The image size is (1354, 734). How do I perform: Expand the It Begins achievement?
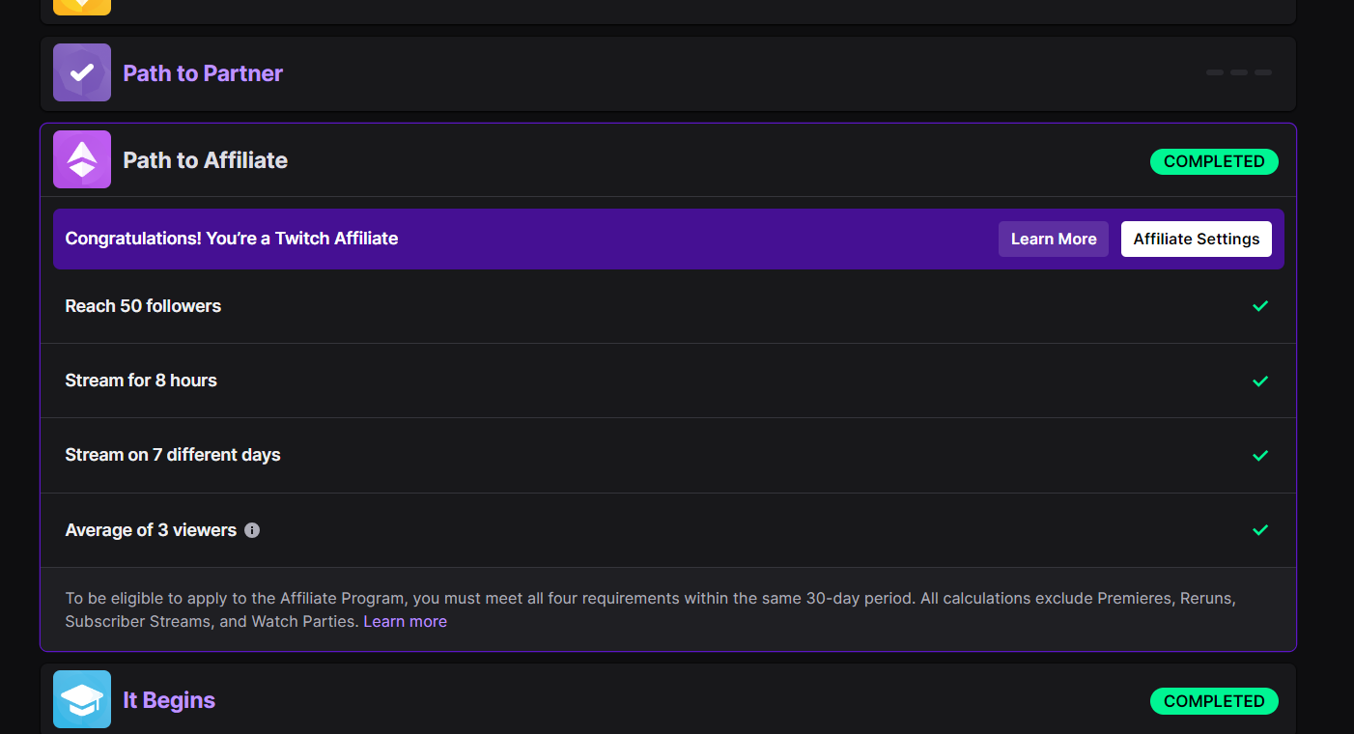(x=169, y=700)
